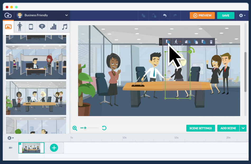The height and width of the screenshot is (164, 251).
Task: Click the 15s marker on timeline ruler
Action: click(176, 137)
